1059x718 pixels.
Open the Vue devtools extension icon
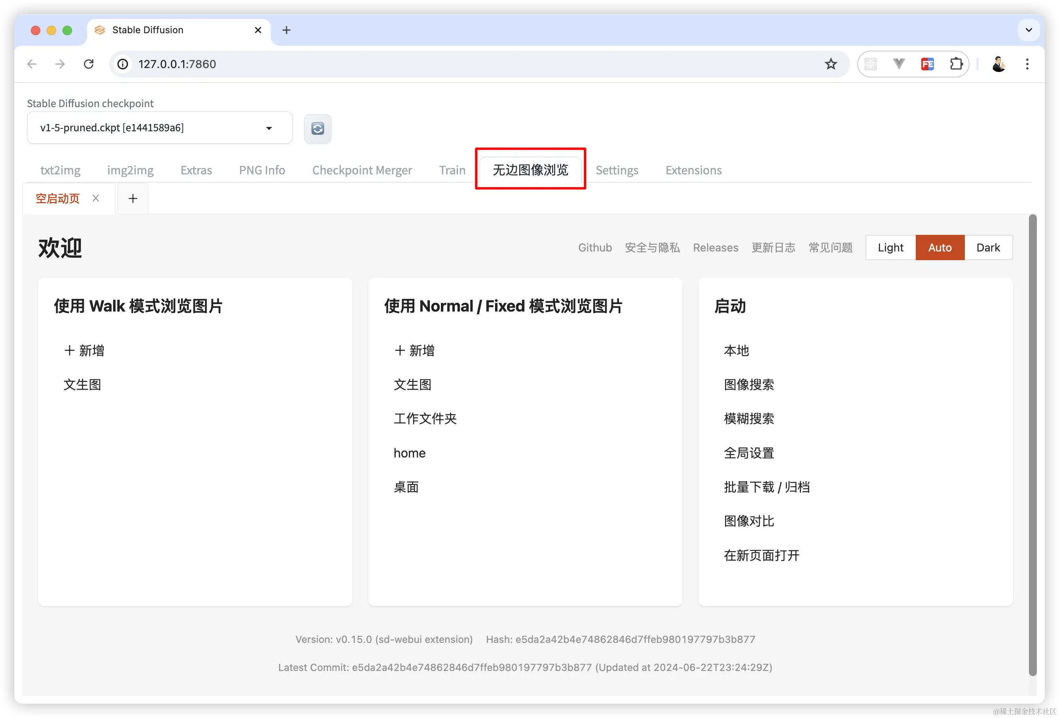(x=899, y=64)
